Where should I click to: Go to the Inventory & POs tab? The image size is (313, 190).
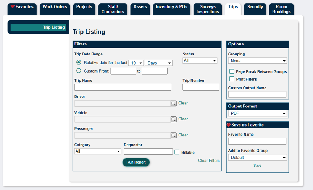(171, 9)
